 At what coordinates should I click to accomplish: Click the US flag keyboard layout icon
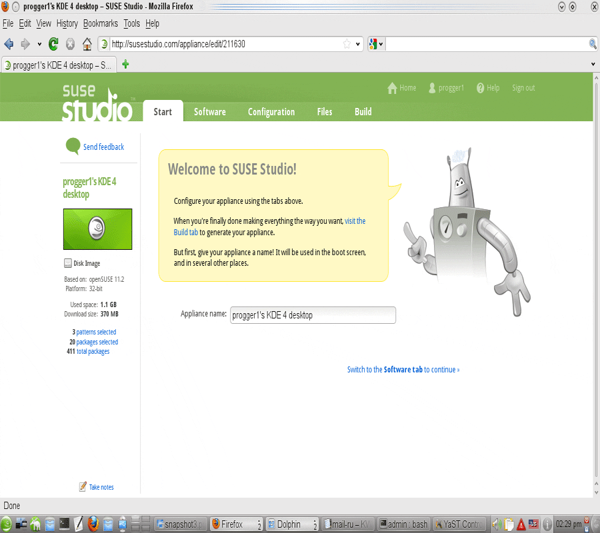coord(533,524)
